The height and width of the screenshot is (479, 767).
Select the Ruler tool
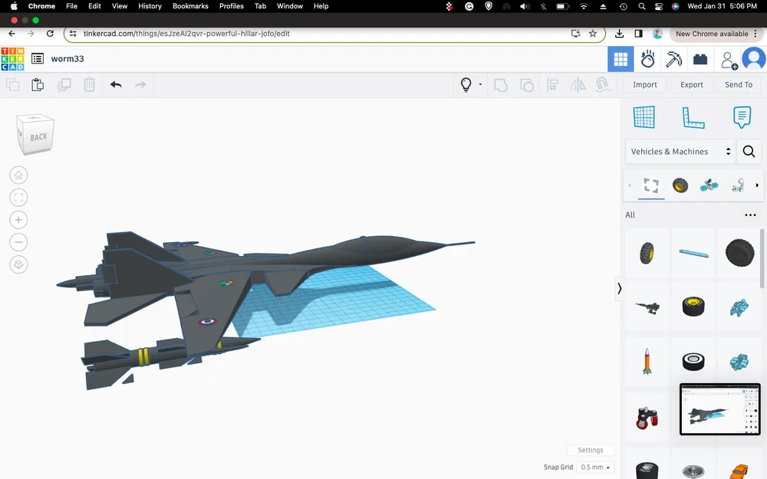pos(693,116)
